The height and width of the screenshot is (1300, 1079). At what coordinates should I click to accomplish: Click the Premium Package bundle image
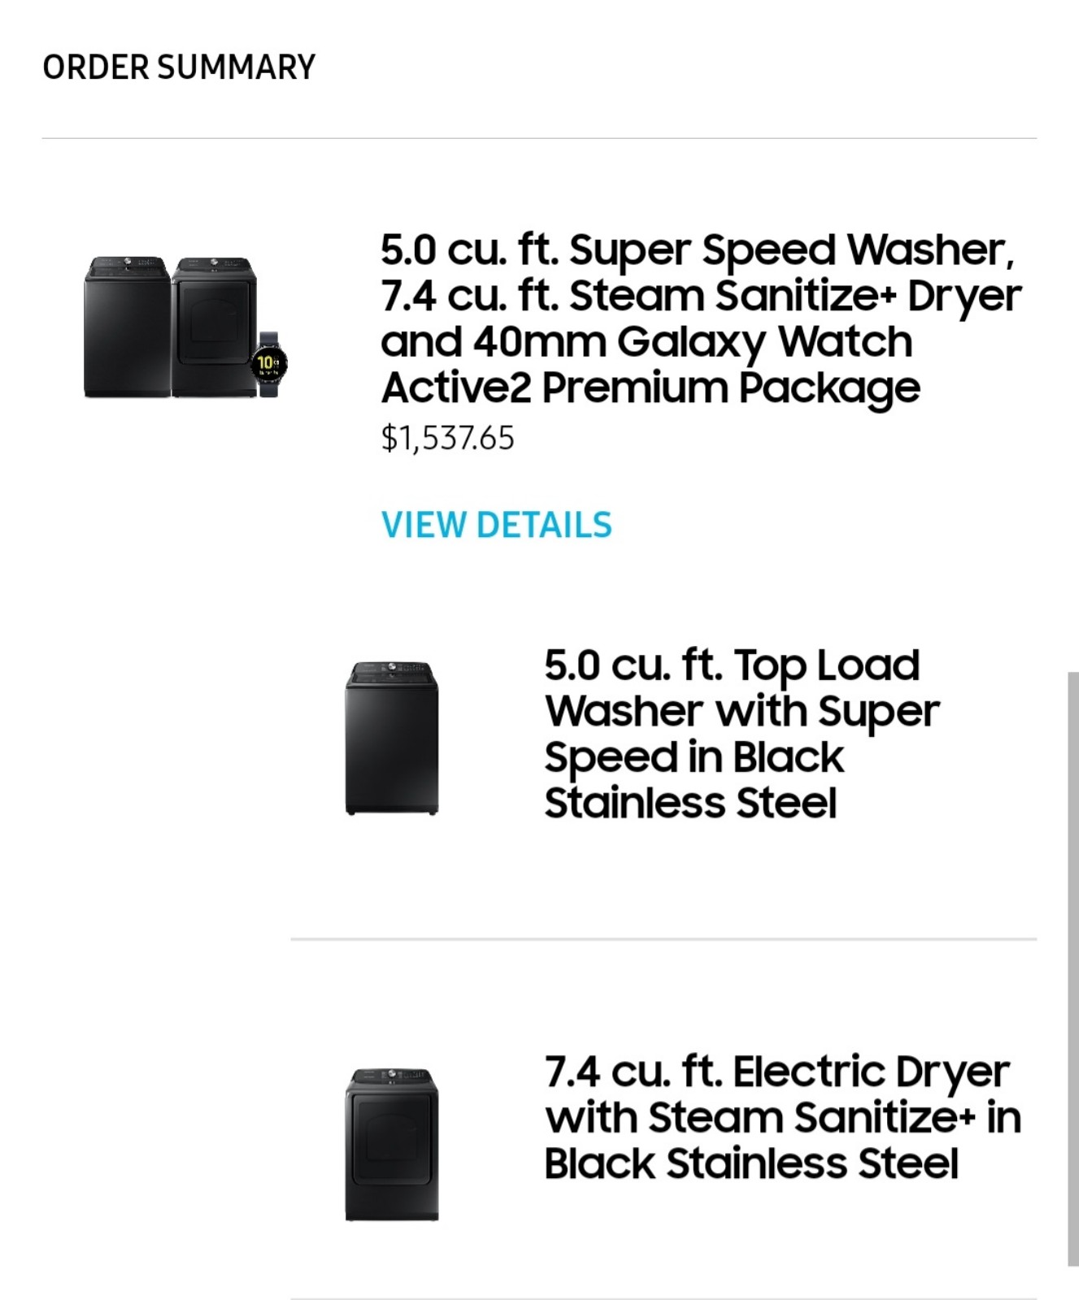[186, 327]
